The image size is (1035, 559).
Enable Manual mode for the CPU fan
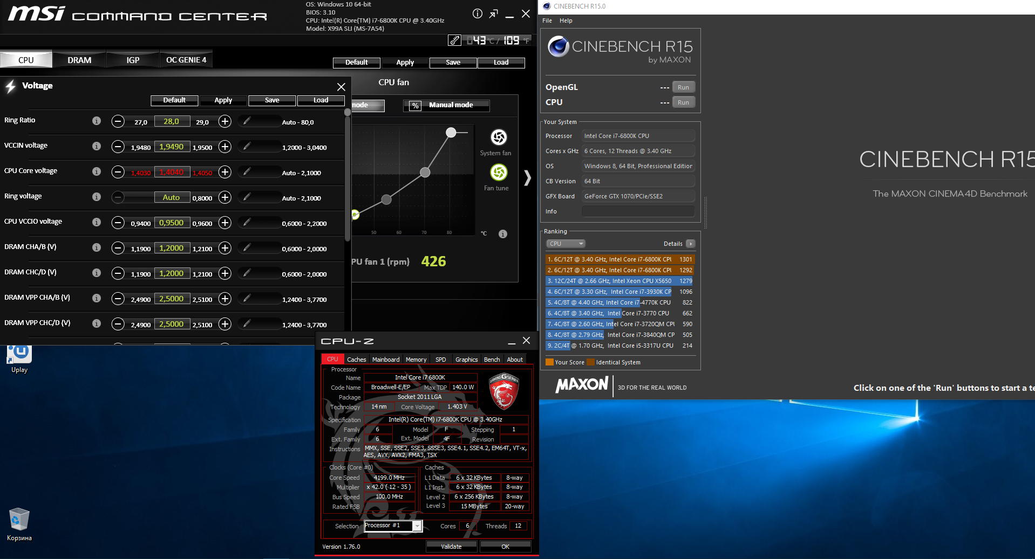click(447, 105)
